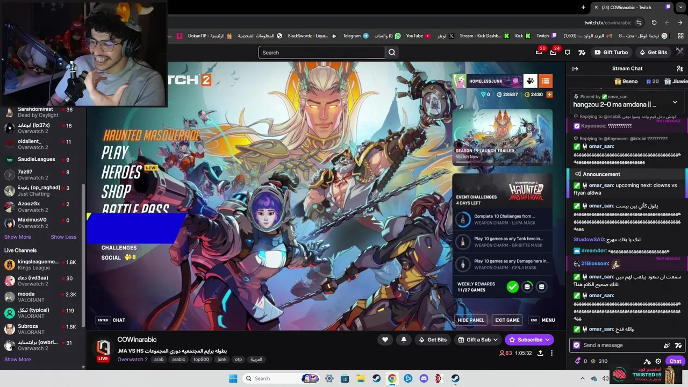This screenshot has height=387, width=688.
Task: Open the BlackSwordz Liquipedia bookmark
Action: click(312, 36)
